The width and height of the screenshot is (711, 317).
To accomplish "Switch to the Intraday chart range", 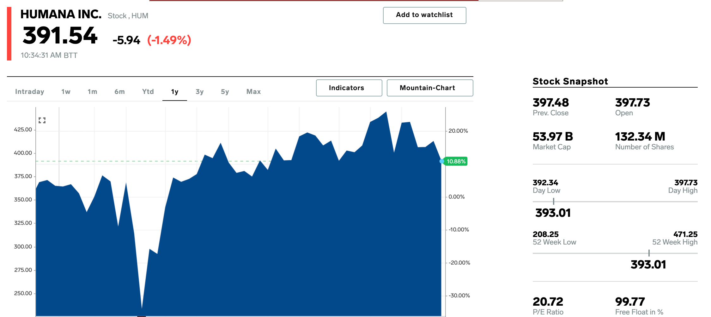I will point(30,92).
